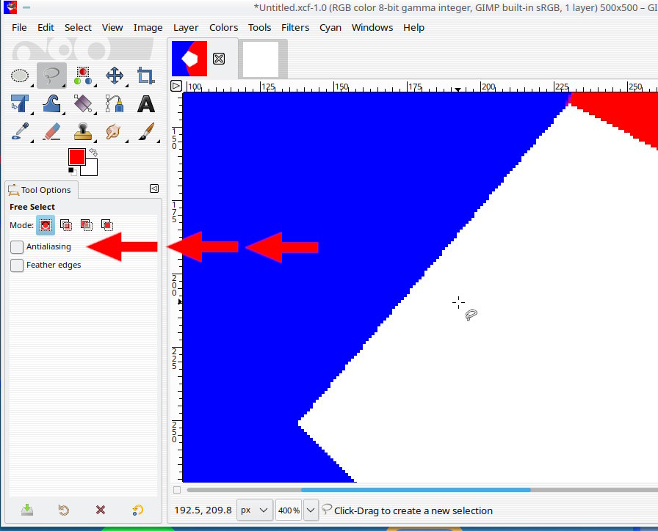This screenshot has width=658, height=531.
Task: Select the Bucket Fill tool
Action: click(x=83, y=103)
